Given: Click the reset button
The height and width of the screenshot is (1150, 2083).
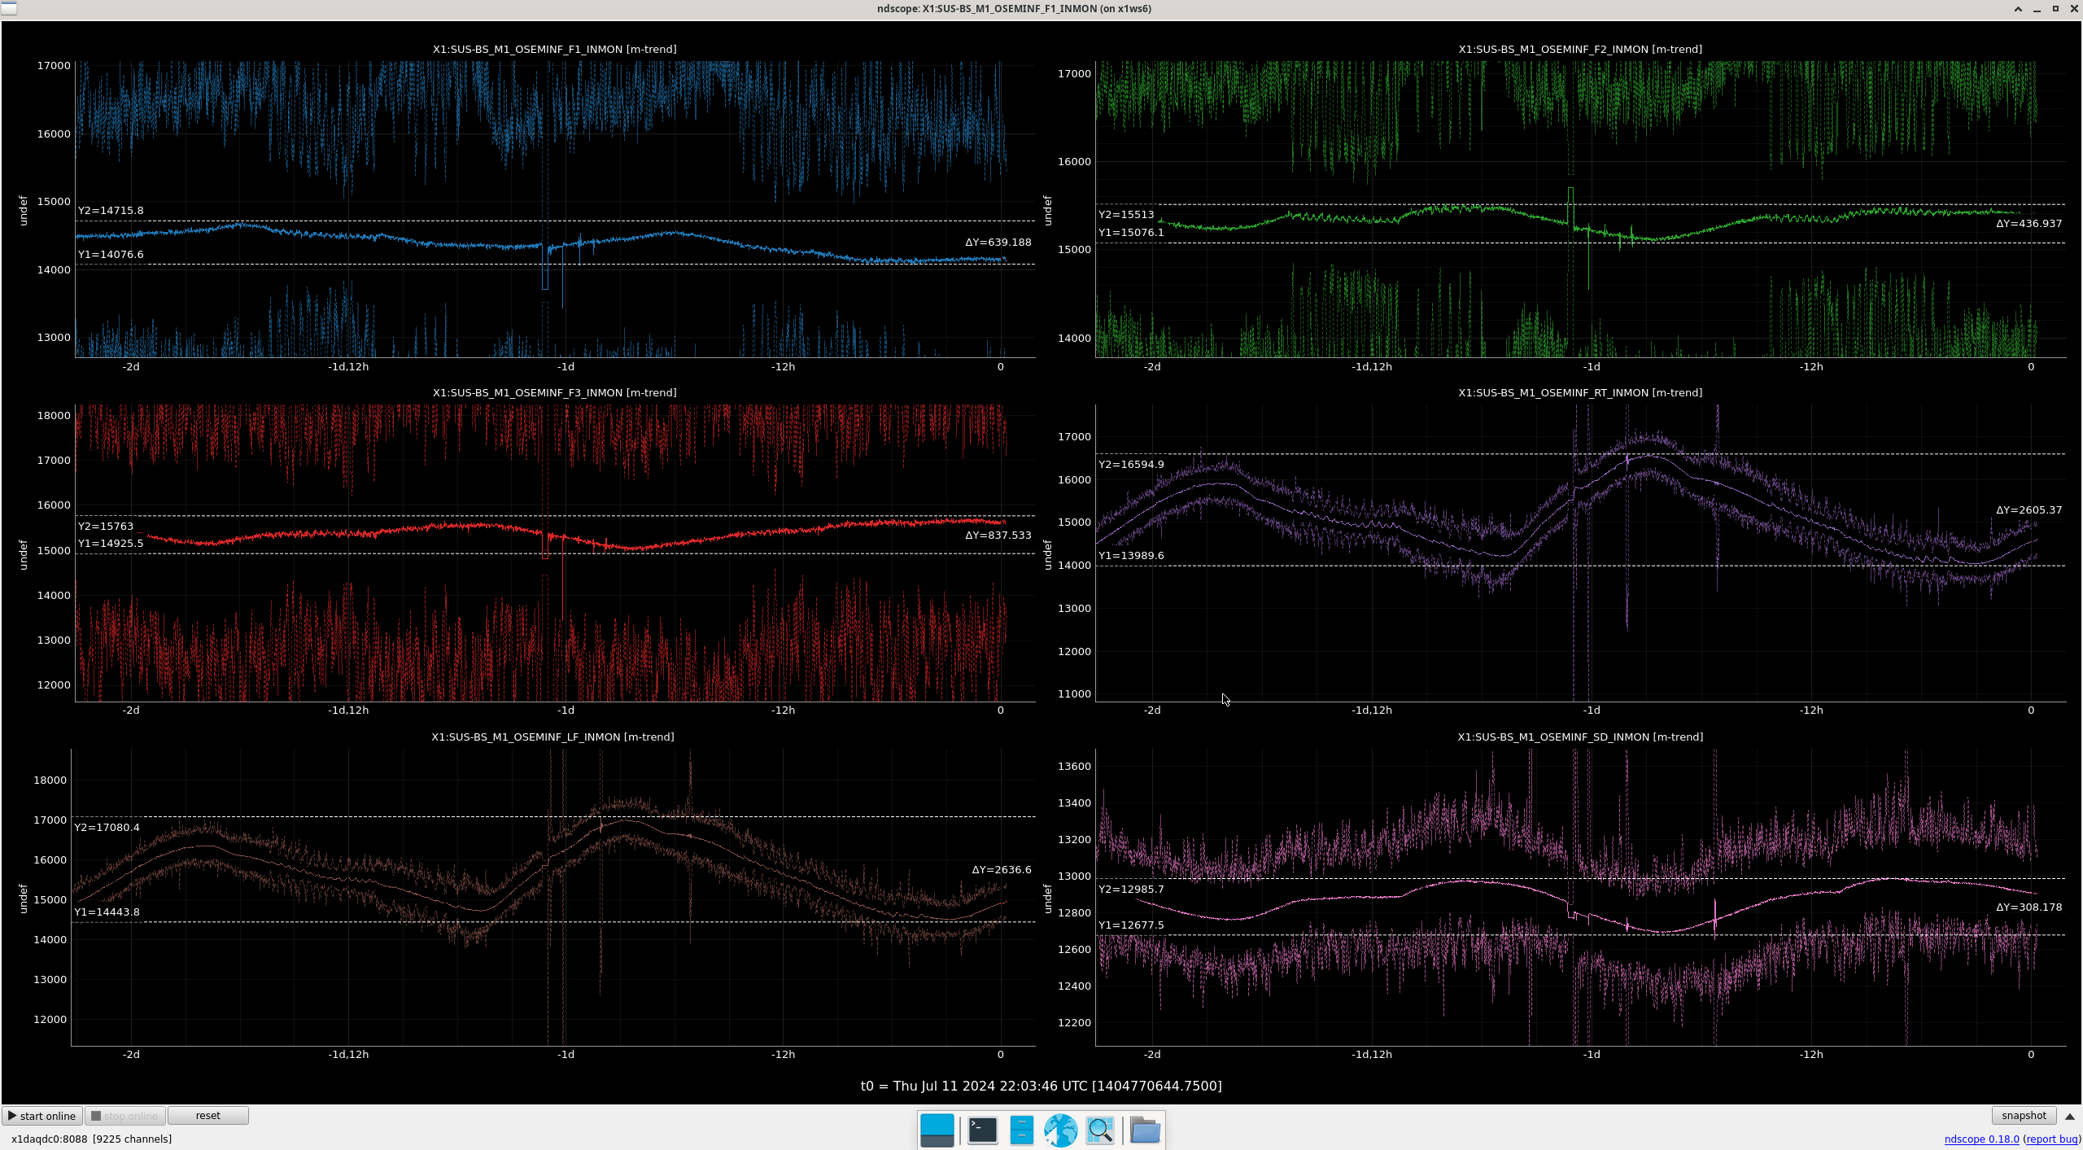Looking at the screenshot, I should coord(207,1116).
